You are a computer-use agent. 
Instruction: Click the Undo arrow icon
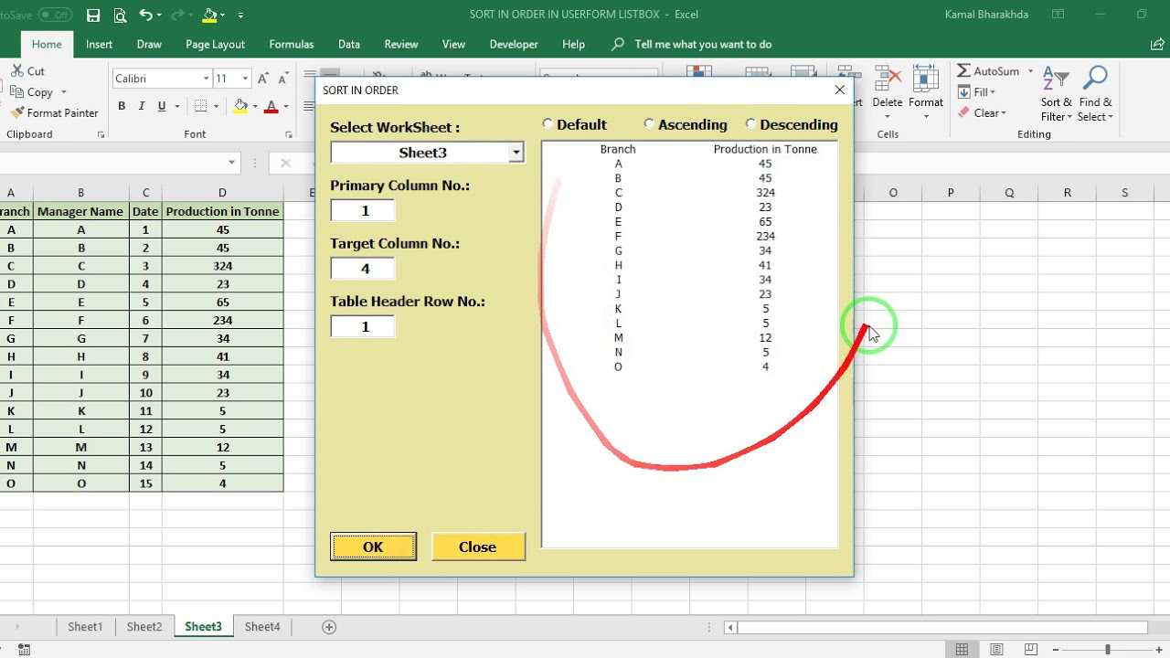146,15
